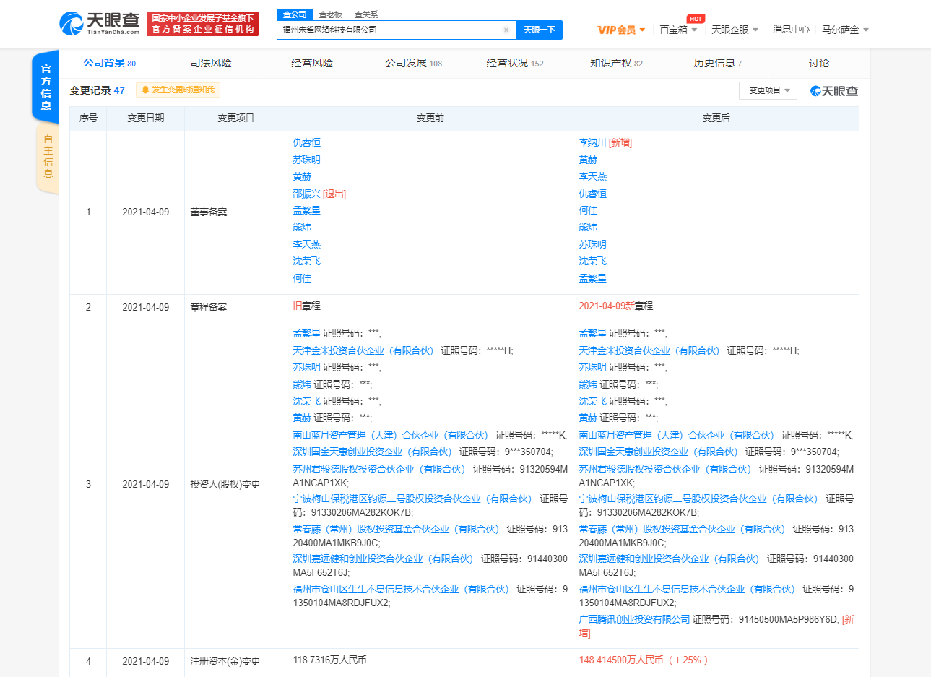
Task: Switch to 知识产权 tab
Action: point(616,64)
